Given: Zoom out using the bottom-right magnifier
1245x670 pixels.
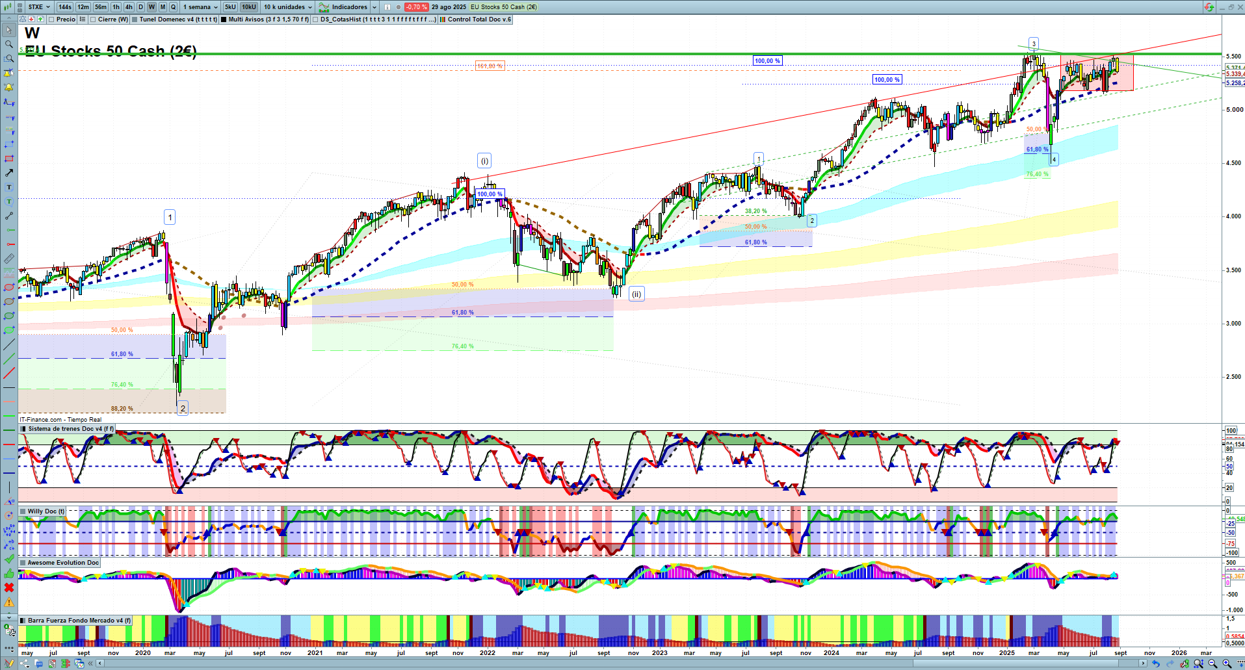Looking at the screenshot, I should coord(1212,664).
